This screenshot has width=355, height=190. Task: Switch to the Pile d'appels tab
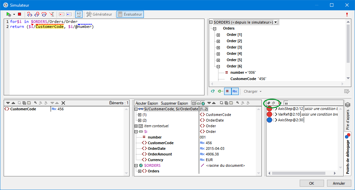point(348,119)
